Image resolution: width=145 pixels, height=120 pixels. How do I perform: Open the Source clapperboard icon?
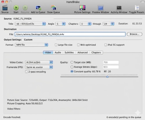pyautogui.click(x=5, y=8)
